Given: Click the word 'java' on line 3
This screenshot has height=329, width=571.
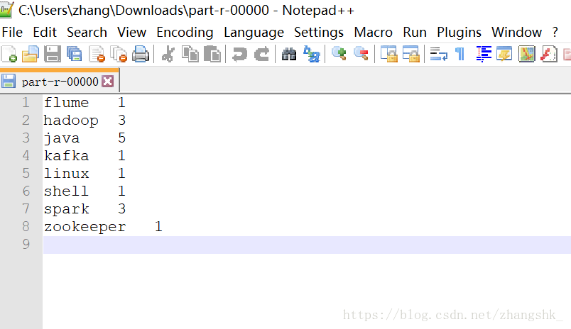Looking at the screenshot, I should click(x=62, y=138).
